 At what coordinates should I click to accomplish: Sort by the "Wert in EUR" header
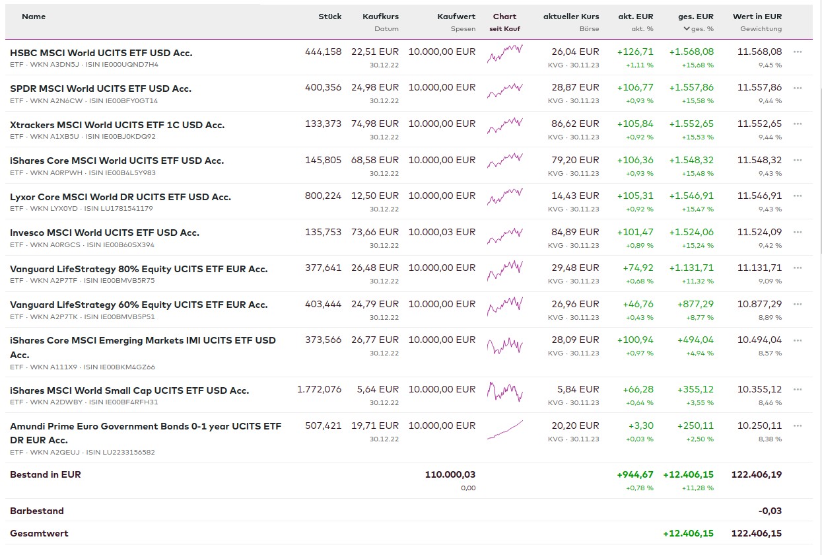pyautogui.click(x=757, y=17)
